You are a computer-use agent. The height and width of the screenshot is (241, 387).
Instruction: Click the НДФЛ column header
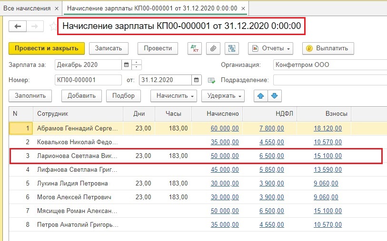click(270, 113)
